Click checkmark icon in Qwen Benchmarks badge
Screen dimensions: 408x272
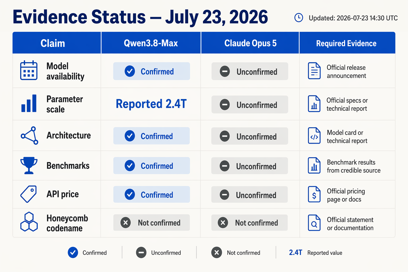(130, 165)
